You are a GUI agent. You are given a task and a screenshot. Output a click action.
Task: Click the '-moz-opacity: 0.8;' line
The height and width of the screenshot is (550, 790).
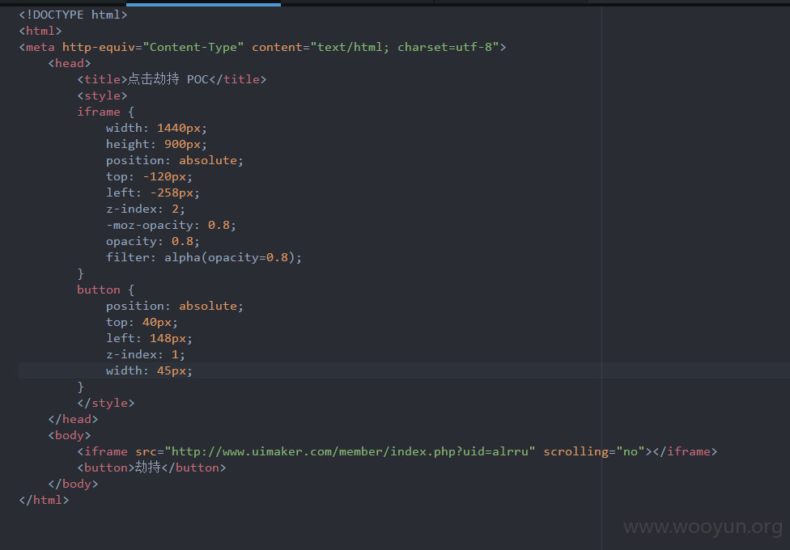tap(172, 225)
